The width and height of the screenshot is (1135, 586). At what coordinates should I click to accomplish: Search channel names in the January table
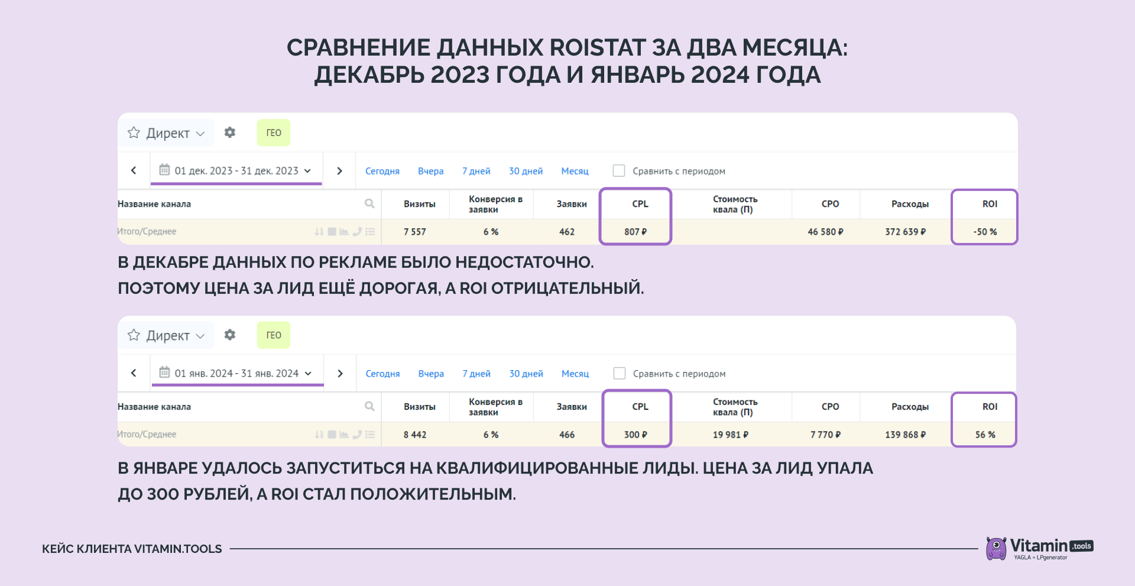click(x=369, y=406)
